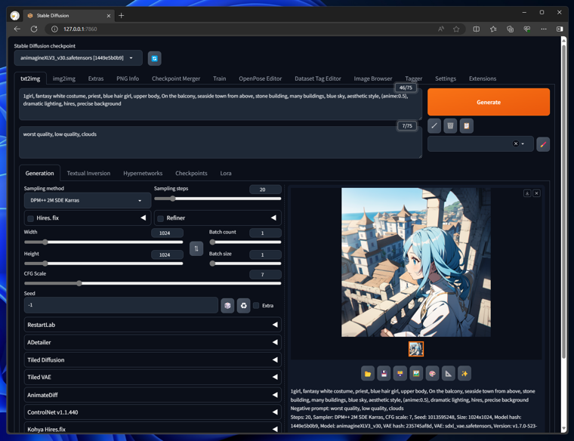
Task: Swap width and height icon
Action: click(196, 249)
